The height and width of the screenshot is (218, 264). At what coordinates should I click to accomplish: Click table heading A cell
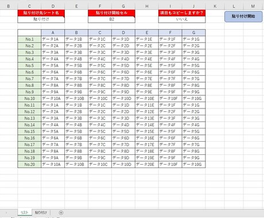[53, 33]
